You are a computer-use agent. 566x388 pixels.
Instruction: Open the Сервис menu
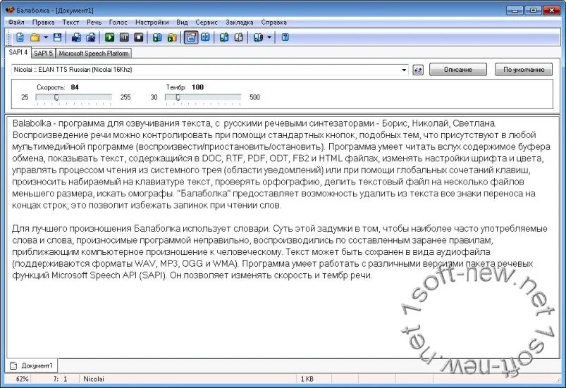pyautogui.click(x=207, y=23)
